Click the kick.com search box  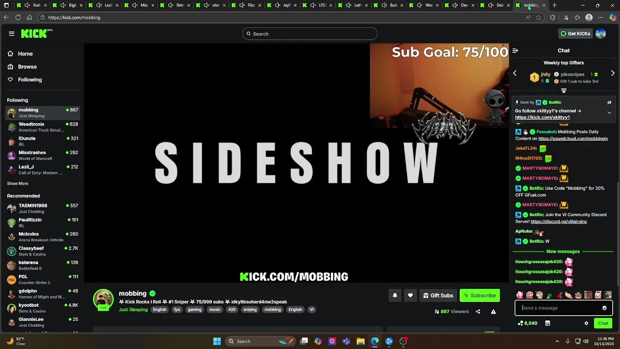click(x=310, y=34)
